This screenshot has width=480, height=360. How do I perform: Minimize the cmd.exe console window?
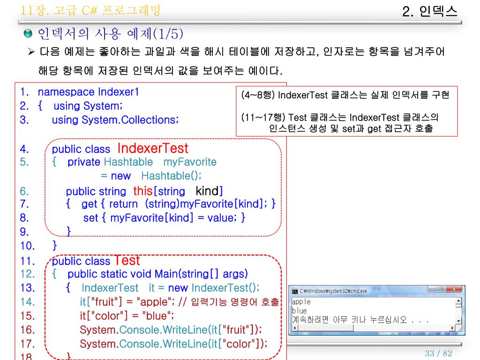pos(432,289)
